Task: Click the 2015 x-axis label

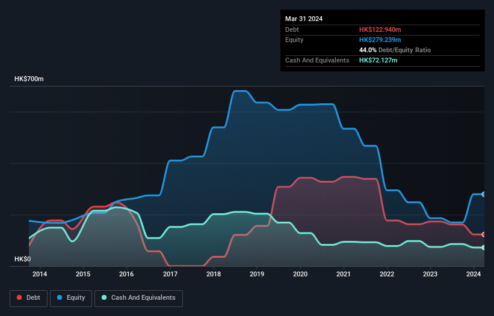Action: click(83, 274)
